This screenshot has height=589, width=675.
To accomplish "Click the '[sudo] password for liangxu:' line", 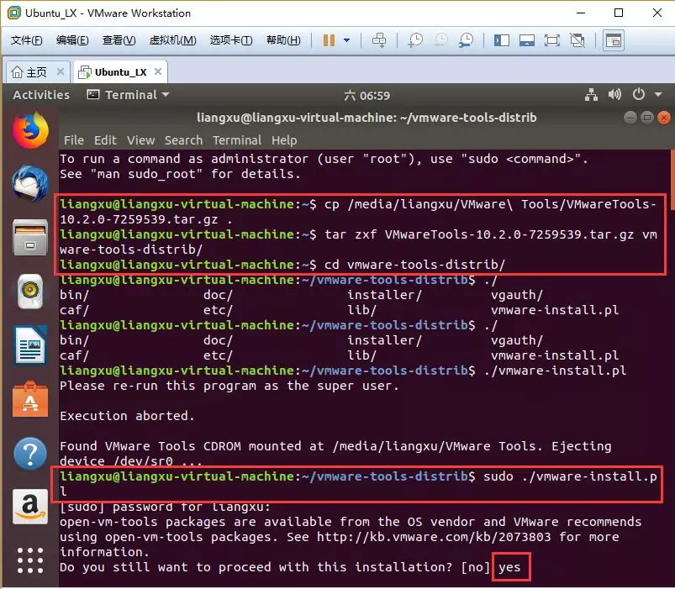I will click(165, 507).
